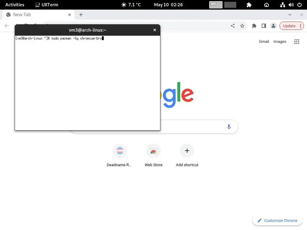
Task: Click the Deadname R... label
Action: tap(119, 165)
